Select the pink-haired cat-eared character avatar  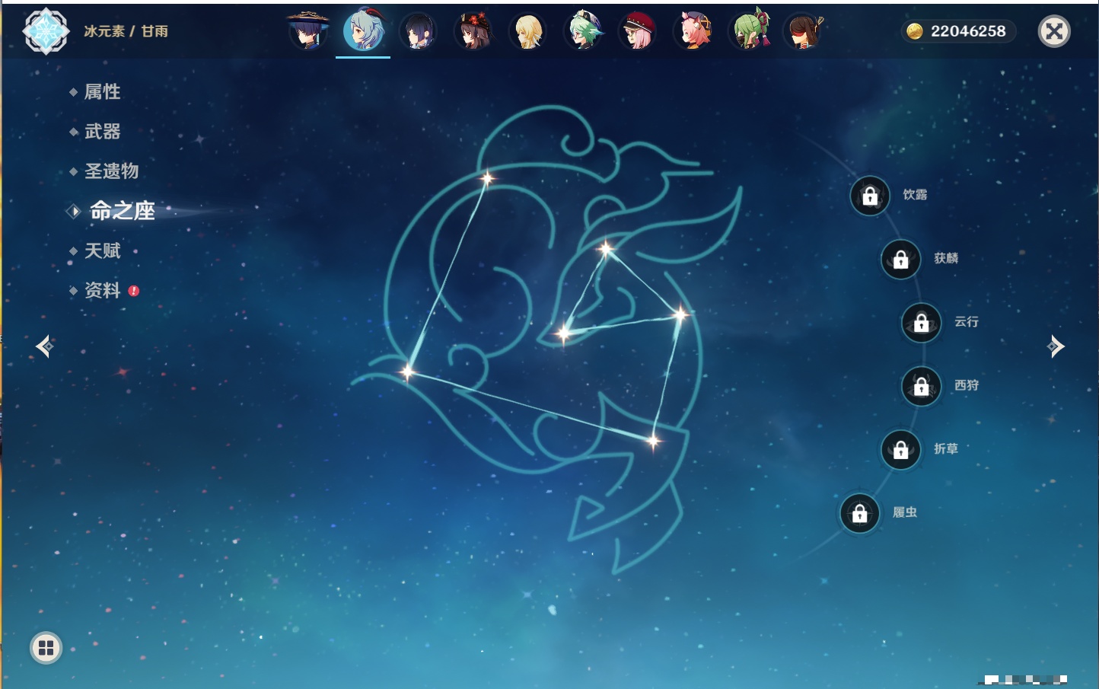(x=693, y=31)
